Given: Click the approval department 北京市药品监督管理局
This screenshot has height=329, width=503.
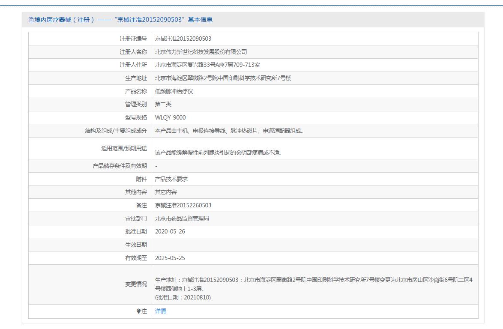Looking at the screenshot, I should point(182,218).
